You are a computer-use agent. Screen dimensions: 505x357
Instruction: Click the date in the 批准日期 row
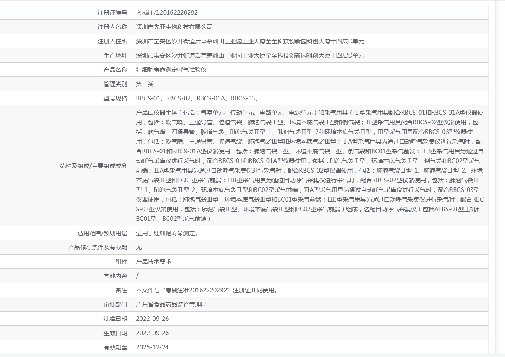[x=152, y=319]
